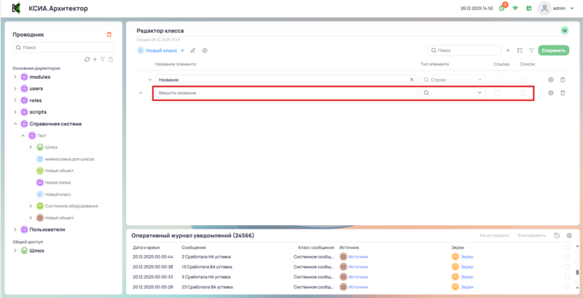Check the select-all box in journal header
The width and height of the screenshot is (583, 298).
click(x=568, y=247)
